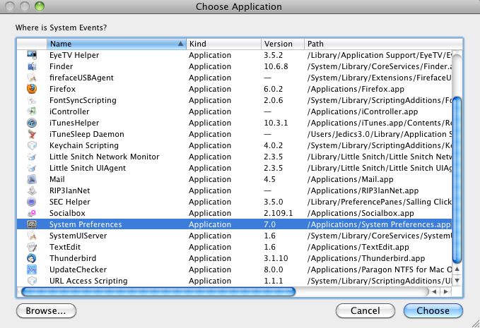The image size is (480, 328).
Task: Confirm selection with the Choose button
Action: click(433, 311)
